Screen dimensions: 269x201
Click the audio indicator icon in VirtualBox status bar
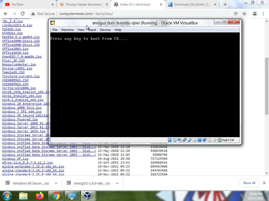pyautogui.click(x=179, y=140)
